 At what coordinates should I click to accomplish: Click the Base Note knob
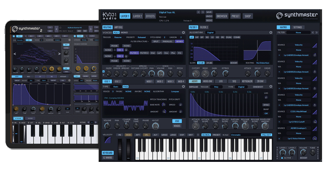(164, 105)
